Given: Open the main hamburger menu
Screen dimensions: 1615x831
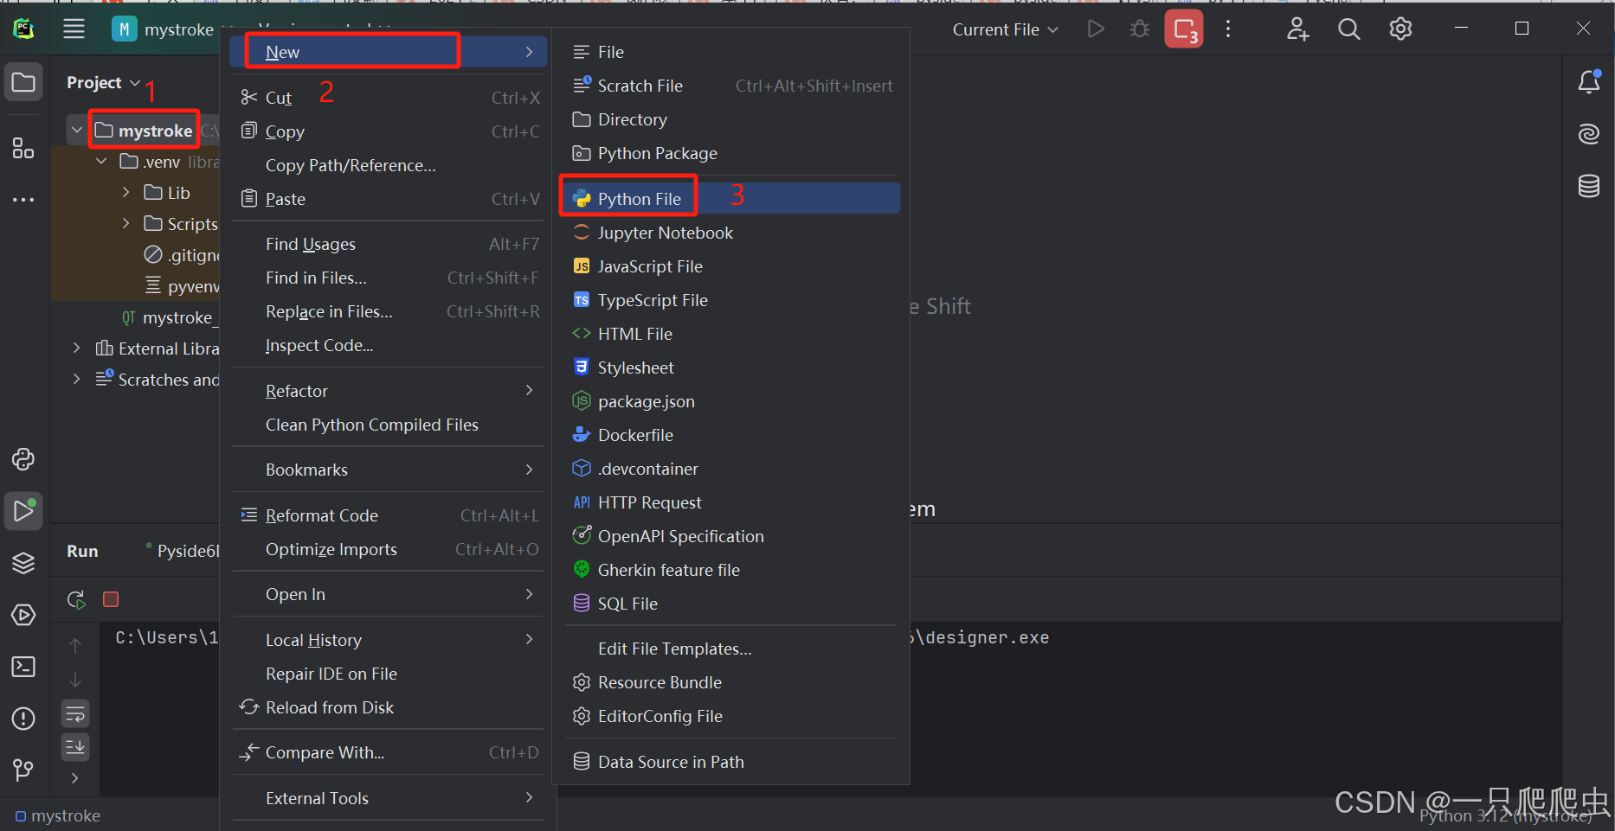Looking at the screenshot, I should click(x=74, y=29).
